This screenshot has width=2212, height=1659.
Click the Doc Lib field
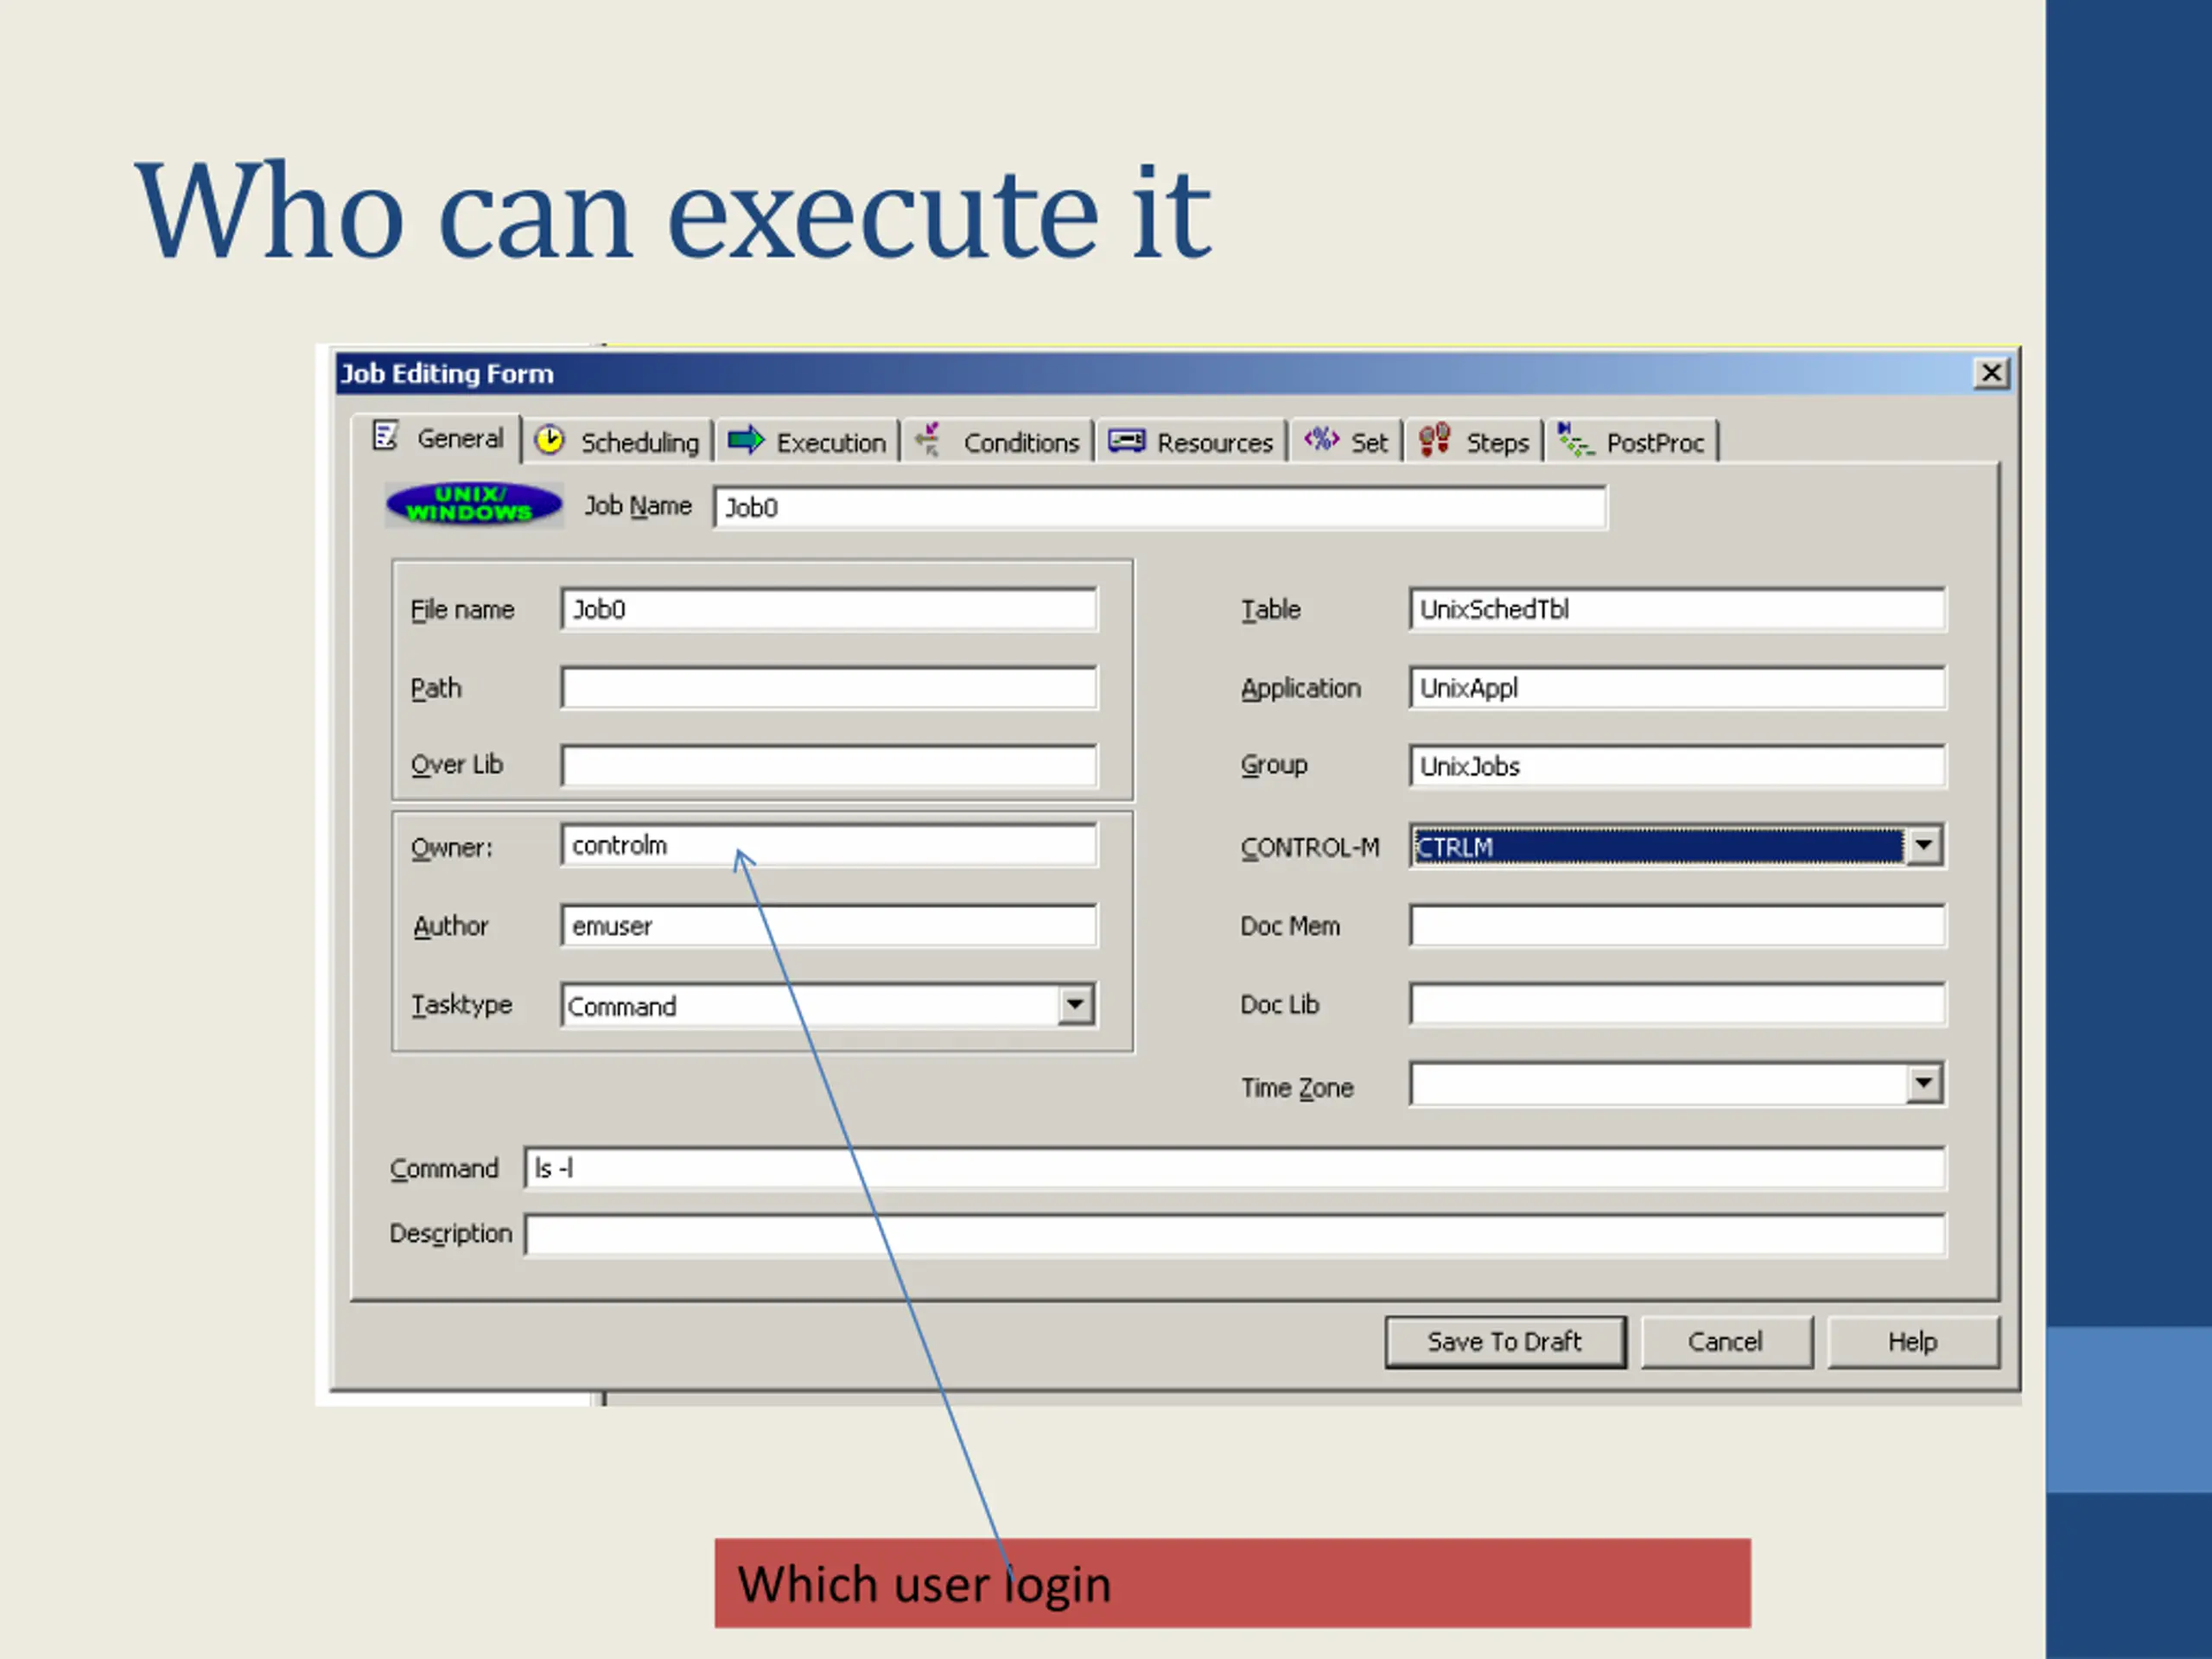1677,1004
